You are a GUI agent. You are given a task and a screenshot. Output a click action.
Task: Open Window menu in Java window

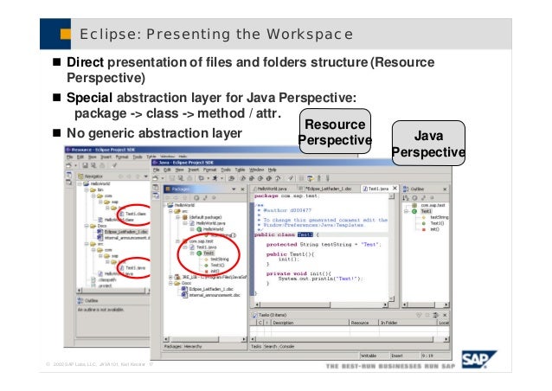(257, 170)
